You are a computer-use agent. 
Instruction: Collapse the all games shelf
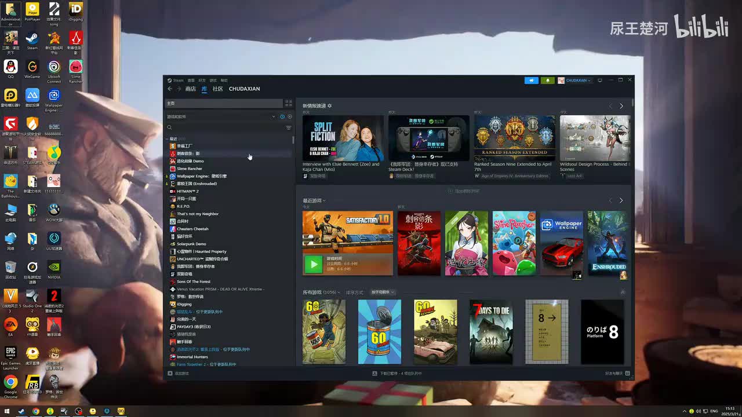[623, 292]
